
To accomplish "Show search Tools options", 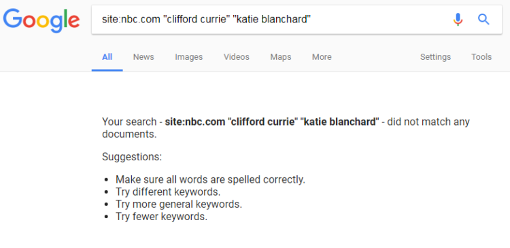I will (481, 57).
